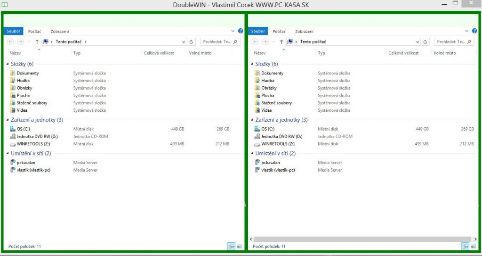Select DVD RW (D:) drive icon in right pane
The width and height of the screenshot is (482, 256).
257,136
